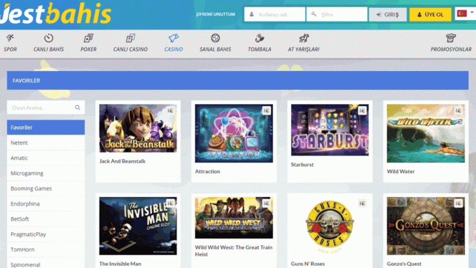The height and width of the screenshot is (268, 476).
Task: Click the magnifier icon in game search
Action: [x=77, y=108]
